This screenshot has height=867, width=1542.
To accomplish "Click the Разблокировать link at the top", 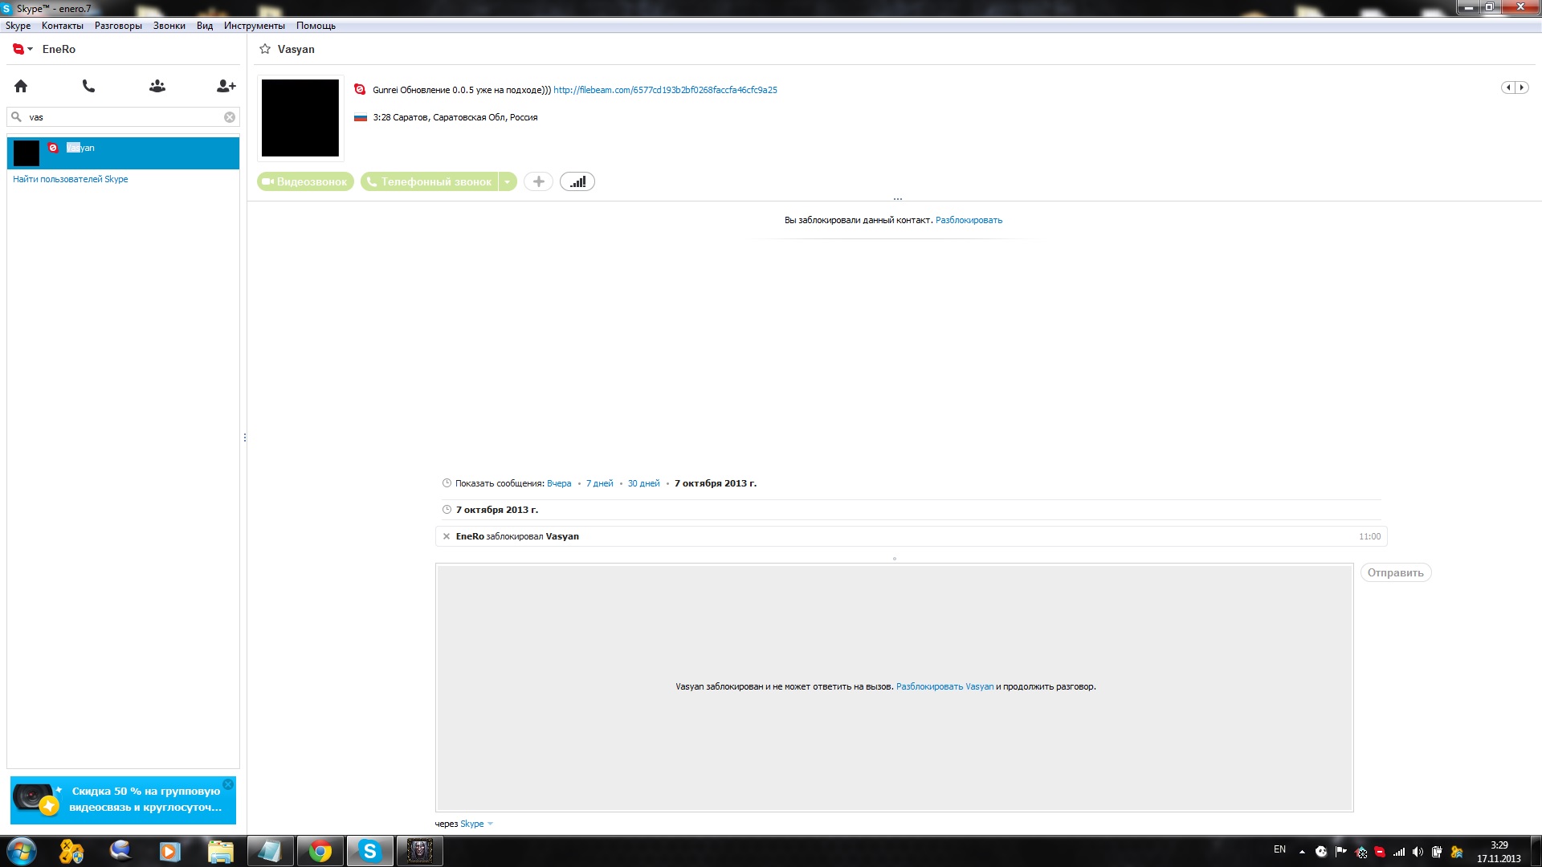I will pos(969,220).
